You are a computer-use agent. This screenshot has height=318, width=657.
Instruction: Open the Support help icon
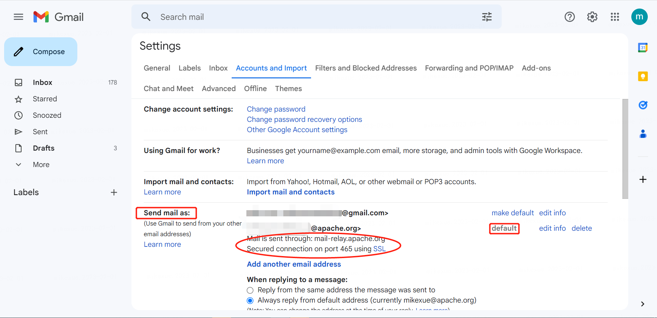569,17
